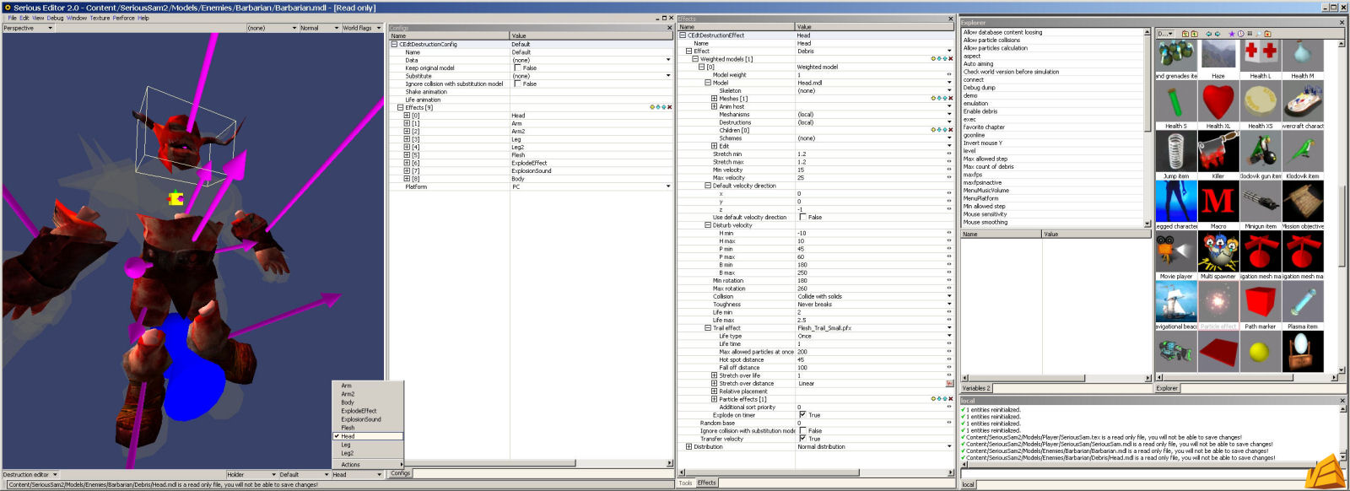Select the Haze entity thumbnail
This screenshot has height=491, width=1350.
1218,56
